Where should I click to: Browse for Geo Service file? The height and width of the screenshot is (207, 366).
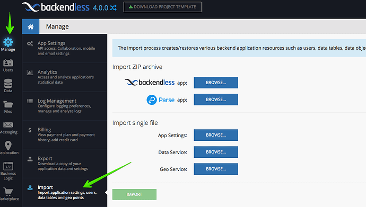pos(216,169)
